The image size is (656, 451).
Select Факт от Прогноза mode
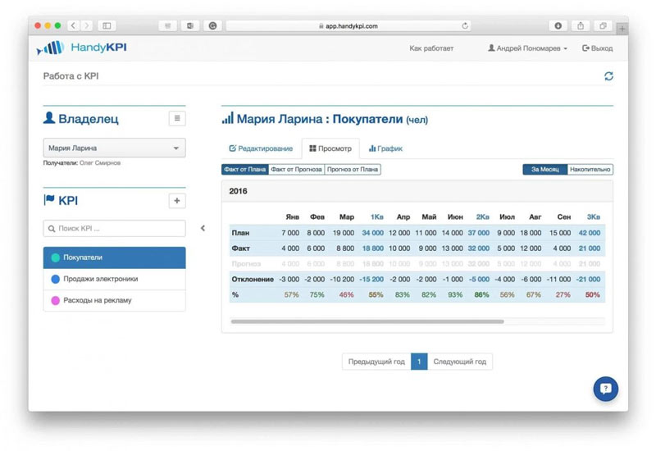[296, 170]
